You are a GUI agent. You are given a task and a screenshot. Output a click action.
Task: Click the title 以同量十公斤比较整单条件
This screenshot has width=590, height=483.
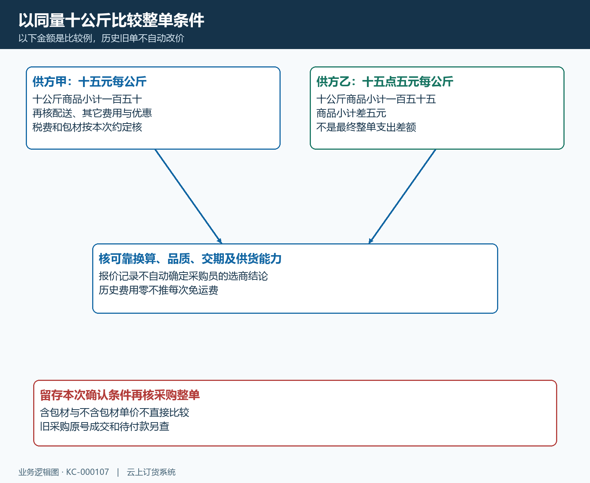(x=111, y=20)
